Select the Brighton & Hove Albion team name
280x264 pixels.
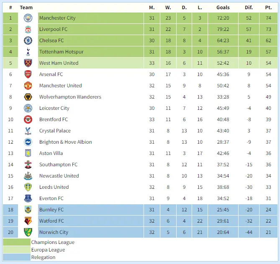pyautogui.click(x=65, y=142)
